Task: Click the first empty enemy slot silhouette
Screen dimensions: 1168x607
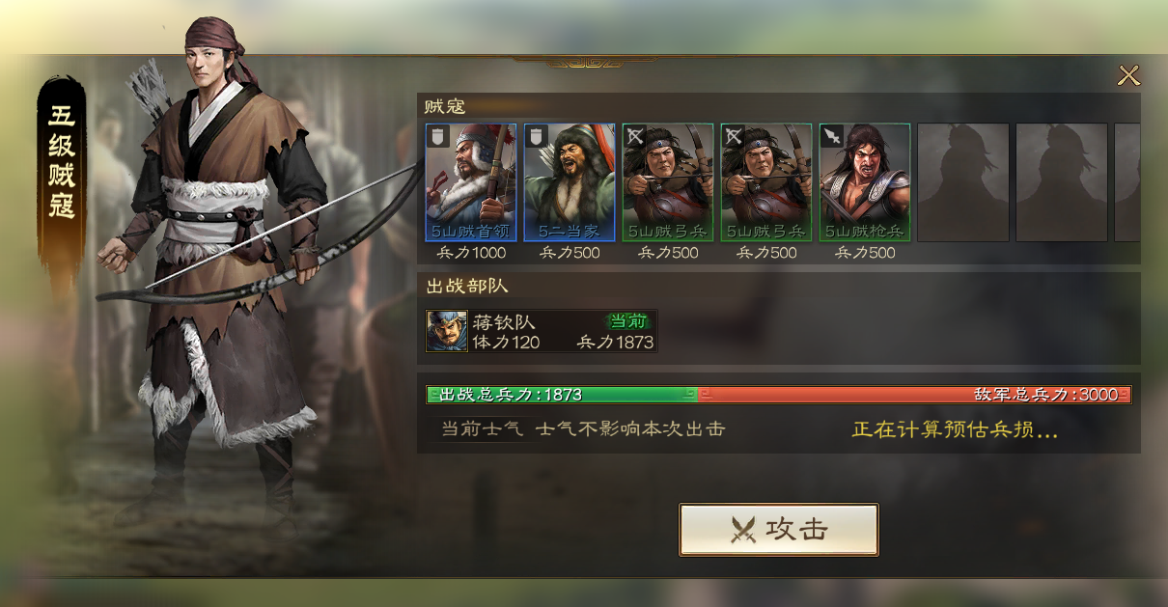Action: tap(963, 182)
